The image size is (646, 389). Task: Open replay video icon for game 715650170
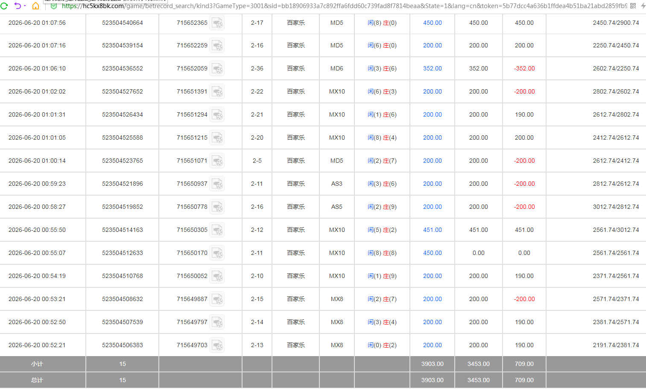pyautogui.click(x=217, y=253)
